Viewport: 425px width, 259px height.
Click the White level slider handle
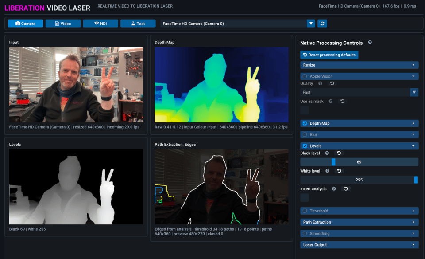tap(416, 180)
